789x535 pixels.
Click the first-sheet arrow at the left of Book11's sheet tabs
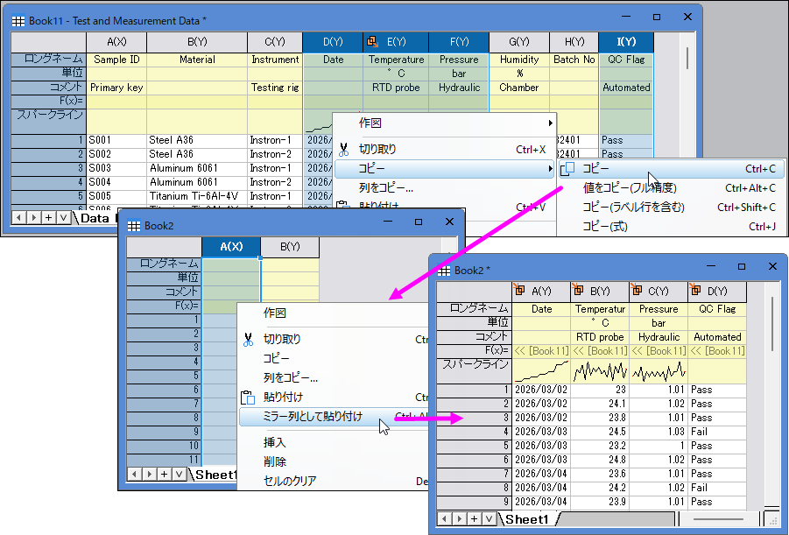pyautogui.click(x=18, y=217)
